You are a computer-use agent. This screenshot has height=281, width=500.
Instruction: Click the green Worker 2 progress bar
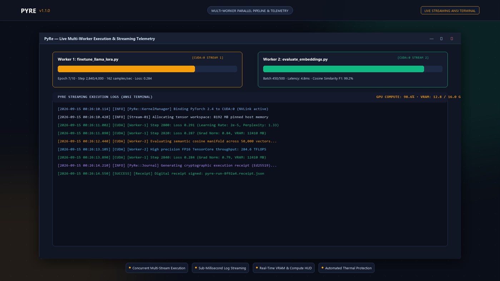coord(353,69)
